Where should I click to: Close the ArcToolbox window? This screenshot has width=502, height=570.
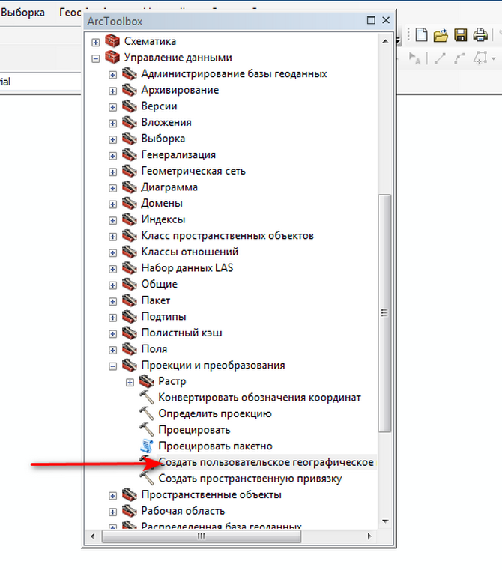coord(386,20)
